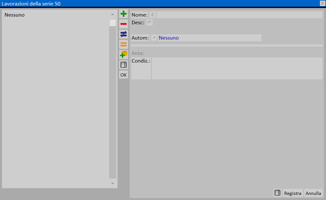The height and width of the screenshot is (200, 326).
Task: Click the Annulla button
Action: coord(313,193)
